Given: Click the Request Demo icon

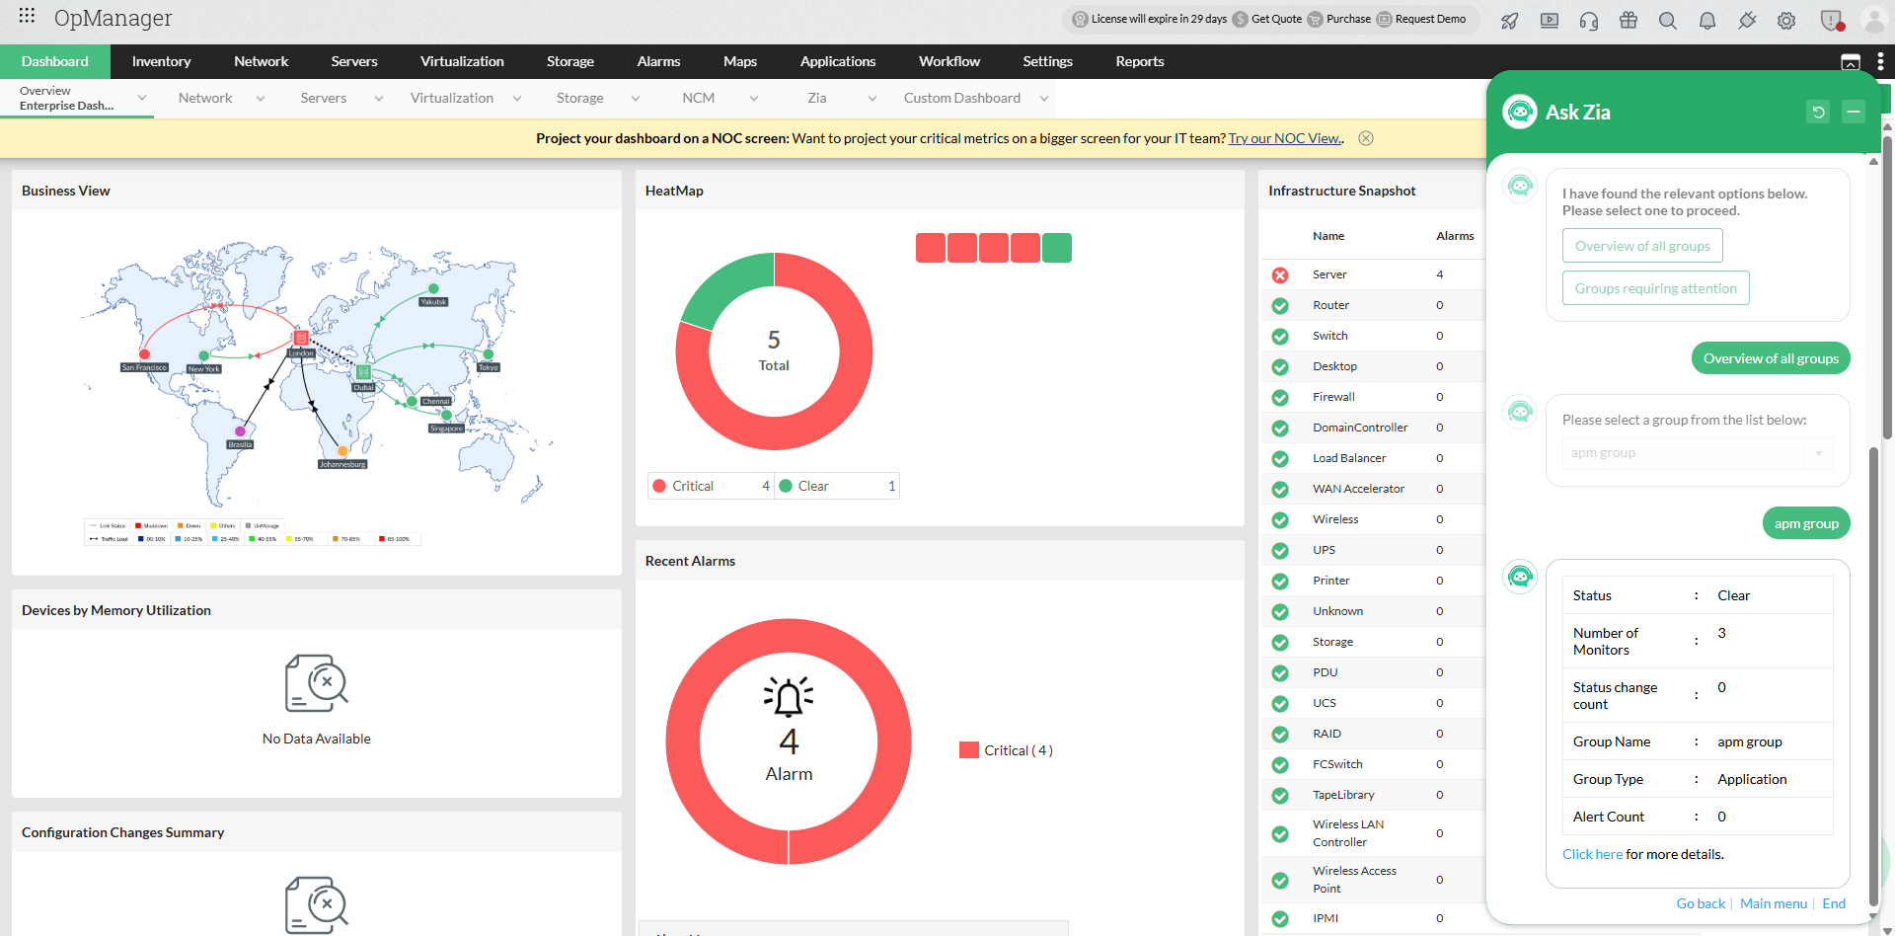Looking at the screenshot, I should click(x=1384, y=19).
